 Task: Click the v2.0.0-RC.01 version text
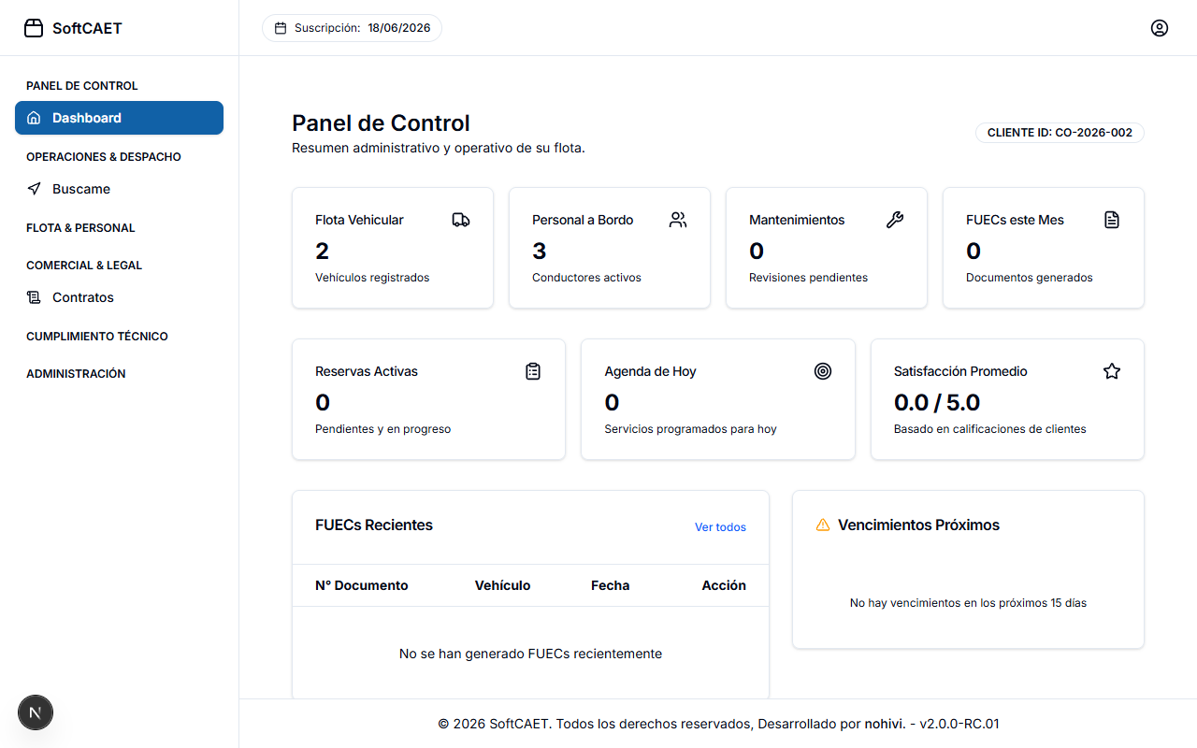959,724
